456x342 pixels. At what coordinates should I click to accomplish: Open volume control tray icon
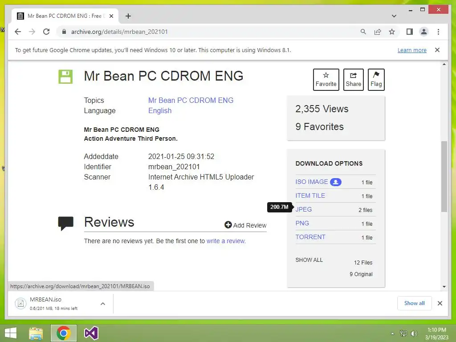click(x=414, y=334)
